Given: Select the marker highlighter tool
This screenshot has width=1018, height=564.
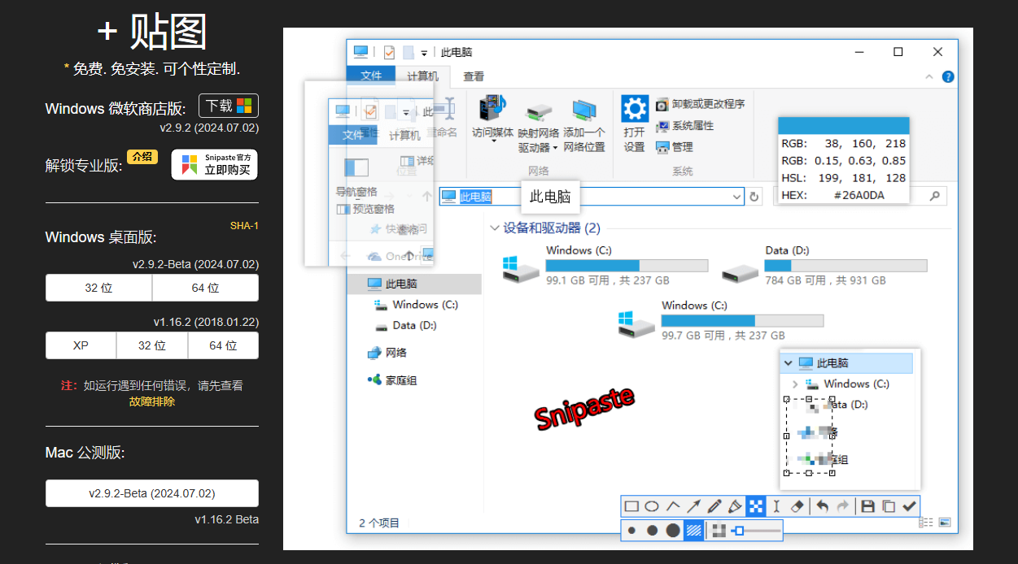Looking at the screenshot, I should 735,506.
